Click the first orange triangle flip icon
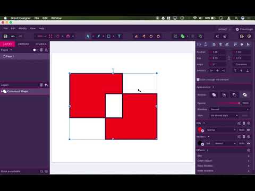The width and height of the screenshot is (255, 191). [x=137, y=36]
